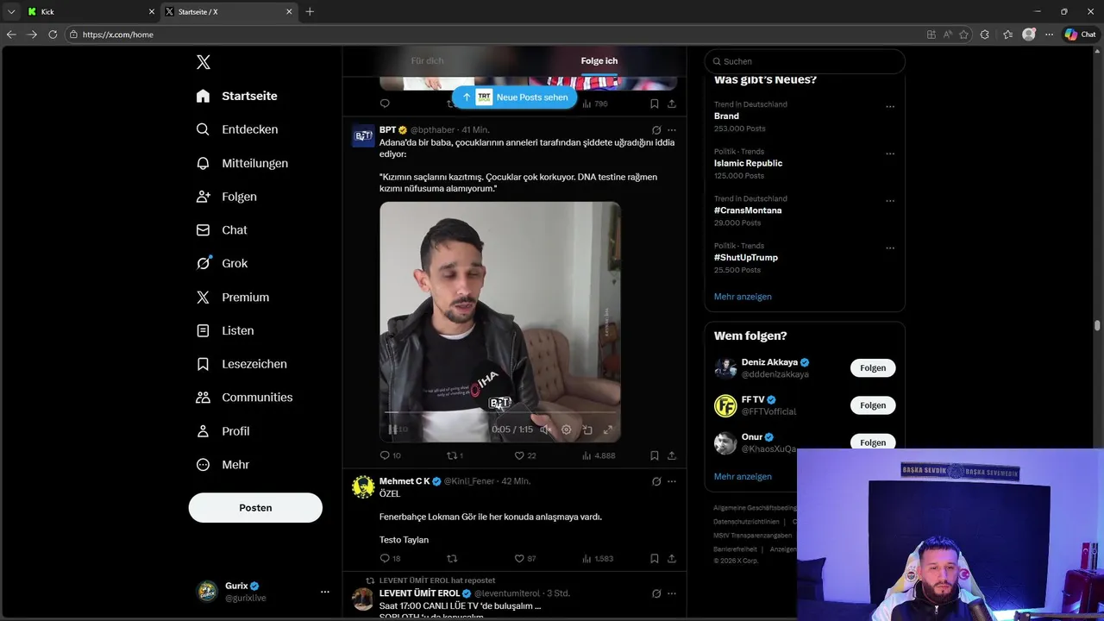Click the address bar with x.com/home
Image resolution: width=1104 pixels, height=621 pixels.
click(492, 34)
